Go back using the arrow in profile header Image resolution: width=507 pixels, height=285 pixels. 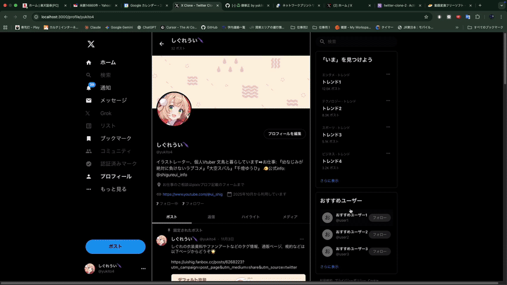tap(162, 44)
